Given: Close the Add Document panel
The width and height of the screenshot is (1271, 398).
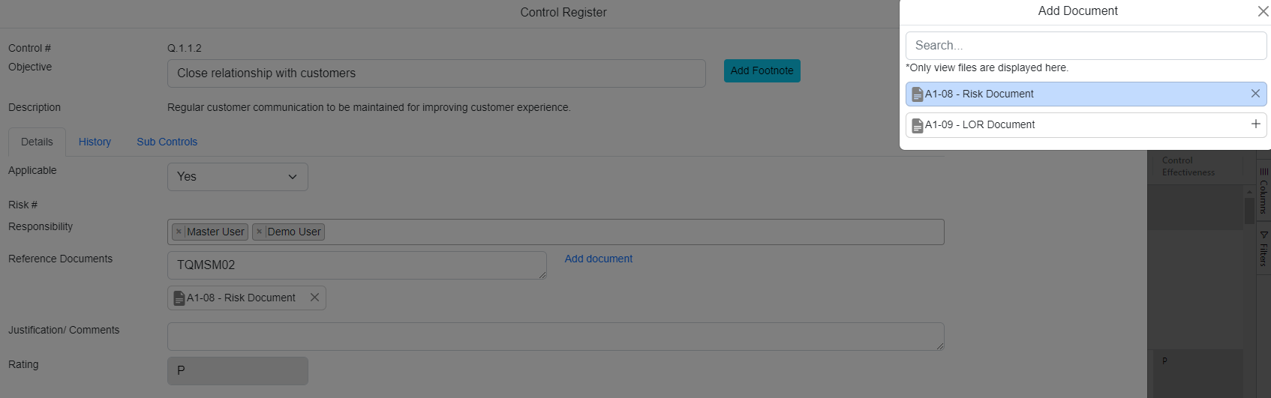Looking at the screenshot, I should coord(1263,11).
